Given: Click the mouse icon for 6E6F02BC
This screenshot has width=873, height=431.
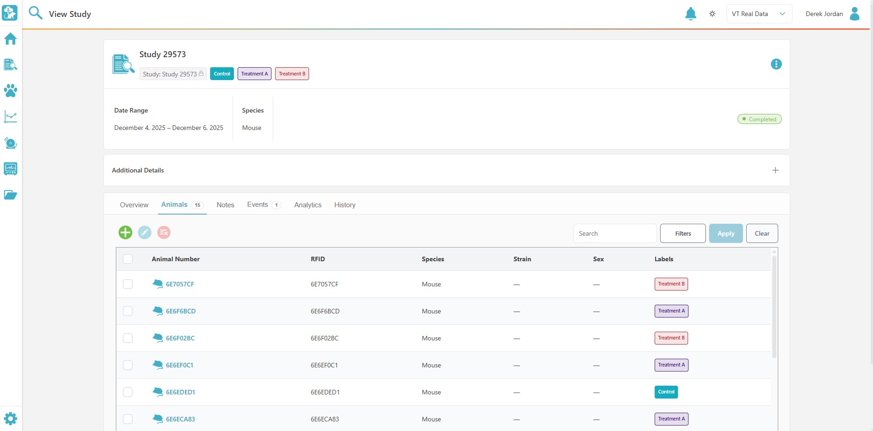Looking at the screenshot, I should [157, 338].
